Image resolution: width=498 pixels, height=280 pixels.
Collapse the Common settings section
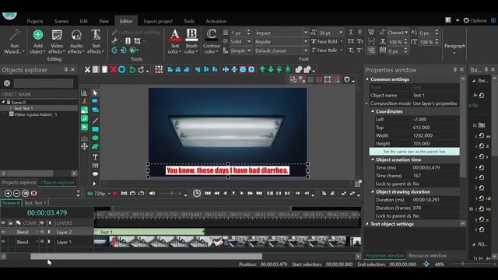367,79
